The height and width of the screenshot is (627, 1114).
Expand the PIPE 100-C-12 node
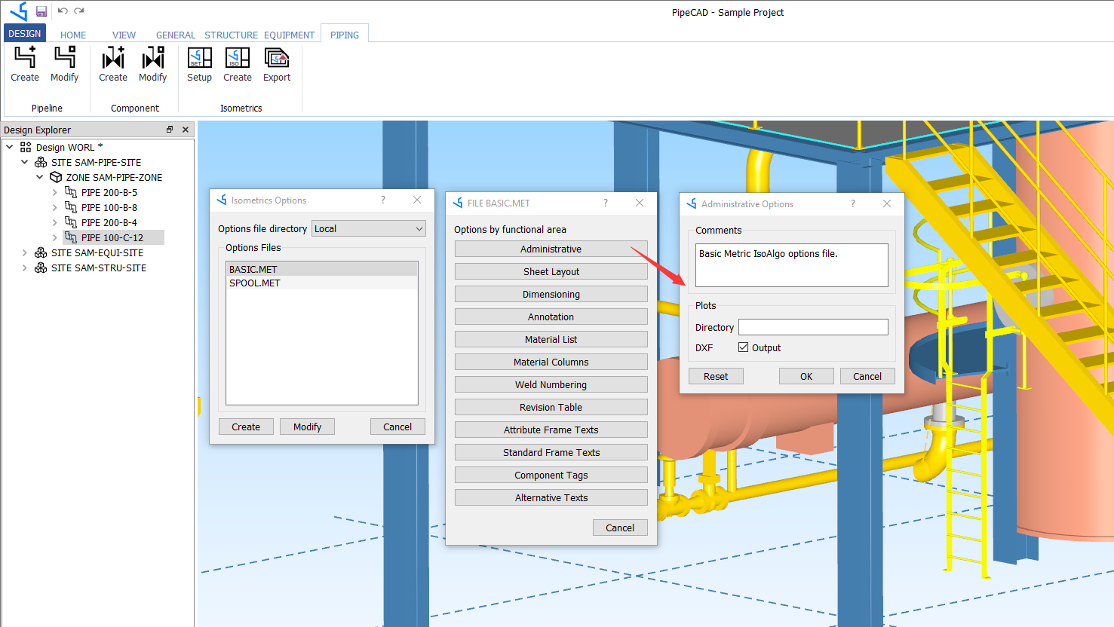[55, 237]
